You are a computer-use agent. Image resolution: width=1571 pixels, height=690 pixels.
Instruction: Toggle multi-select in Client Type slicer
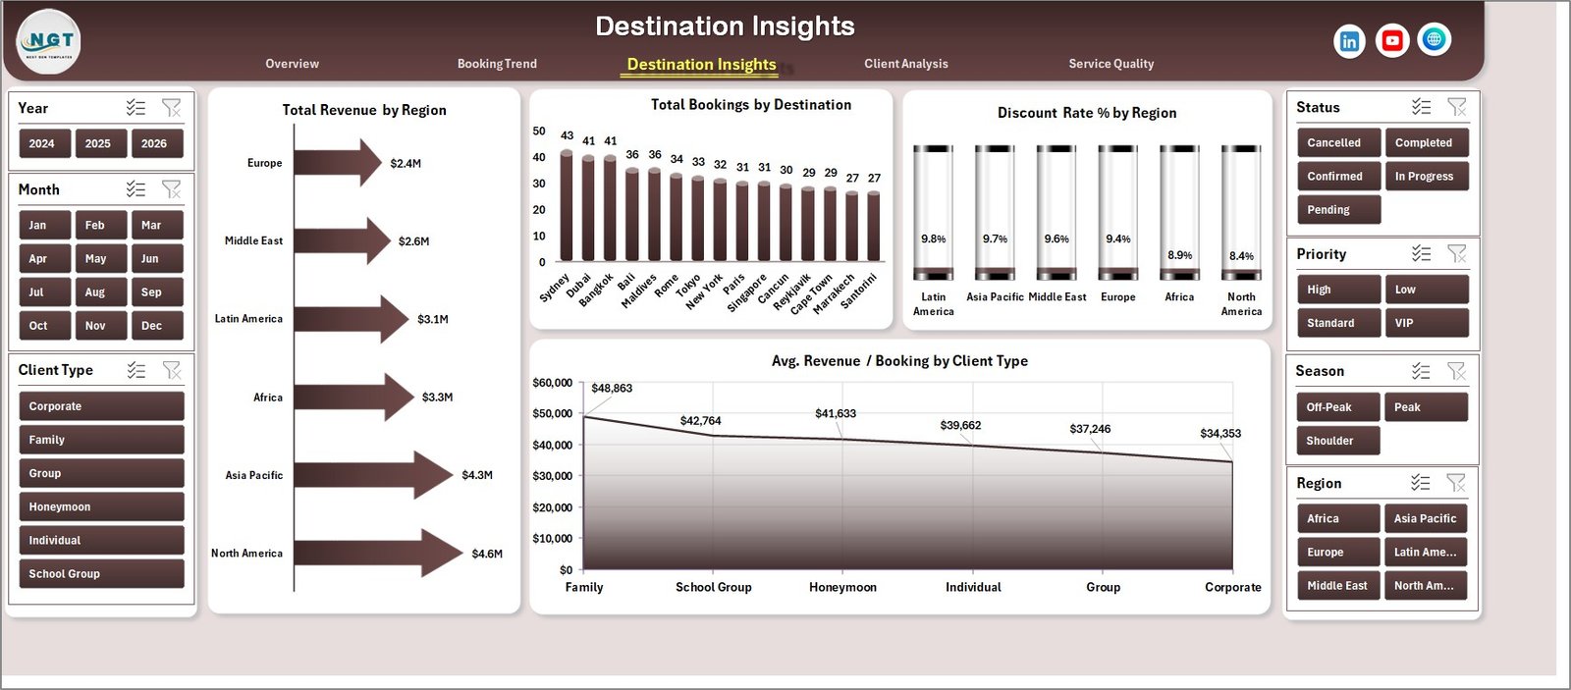coord(135,370)
